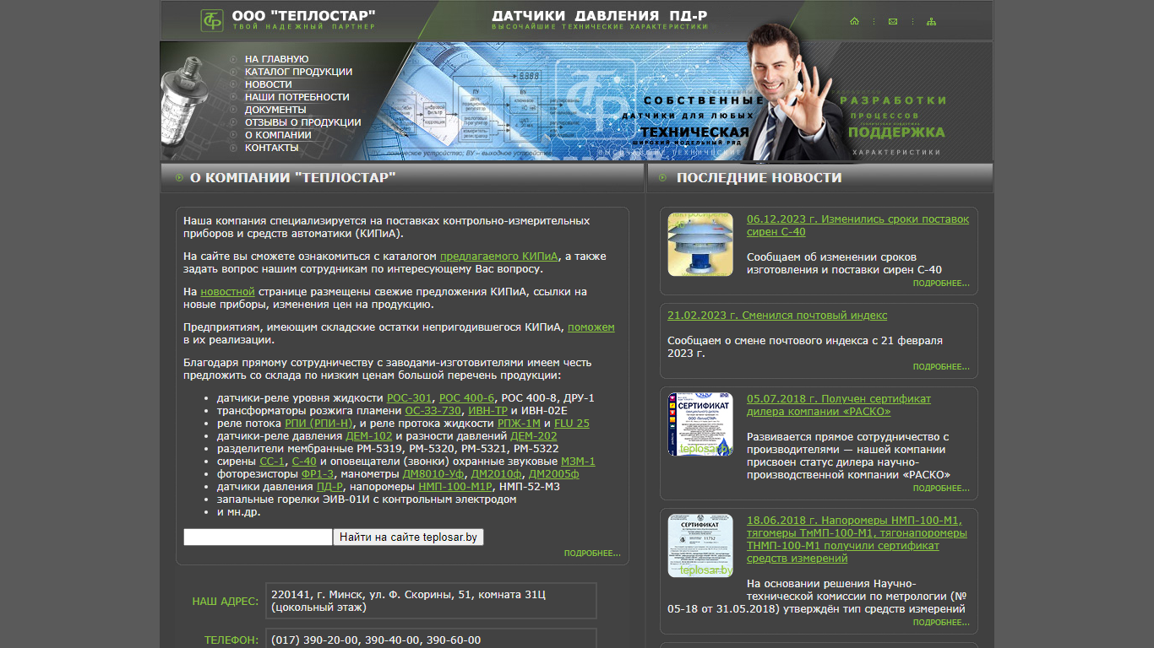Open the СС-1 siren link
Viewport: 1154px width, 648px height.
point(272,462)
